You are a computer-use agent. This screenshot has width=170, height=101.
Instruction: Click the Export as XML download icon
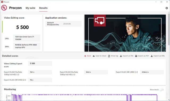(152, 56)
